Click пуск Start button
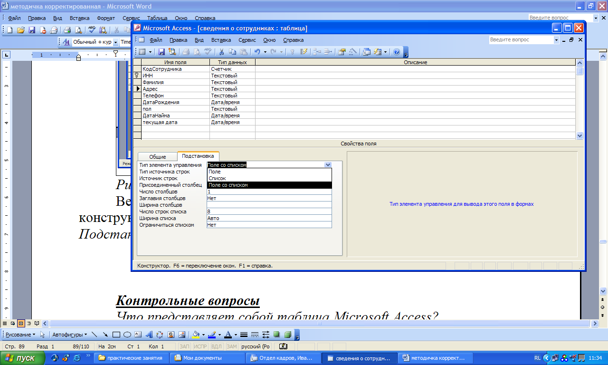 tap(22, 358)
